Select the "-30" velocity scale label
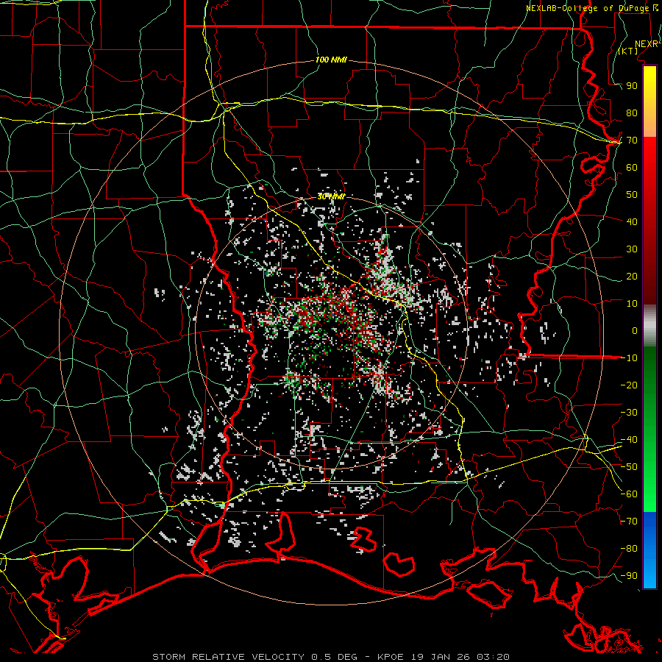The width and height of the screenshot is (662, 662). pos(629,413)
